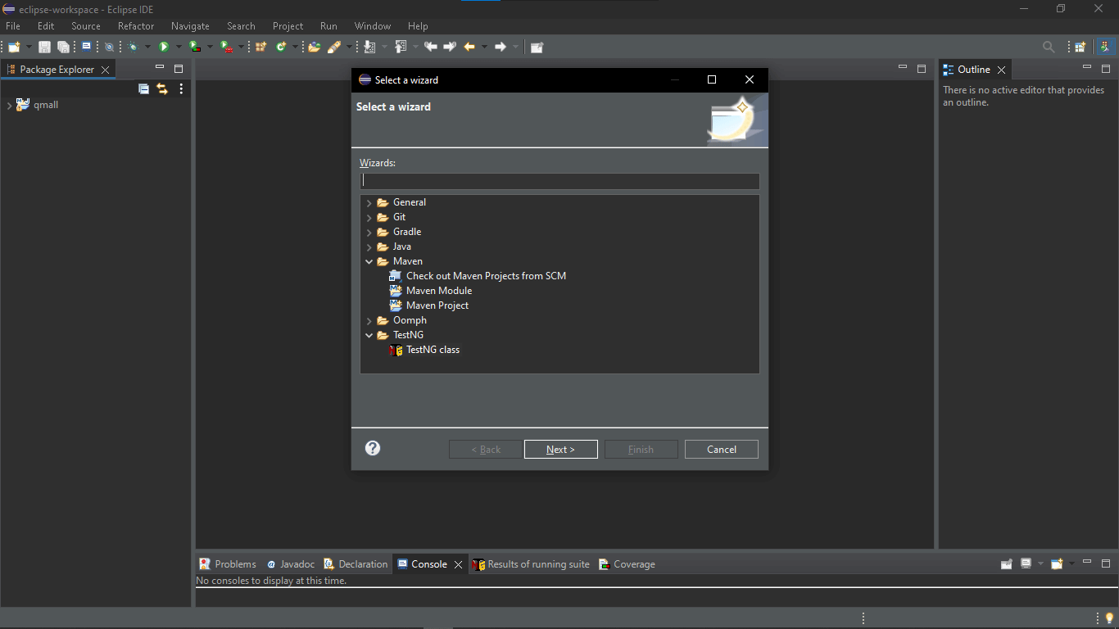
Task: Click the Debug bug icon in toolbar
Action: [x=133, y=47]
